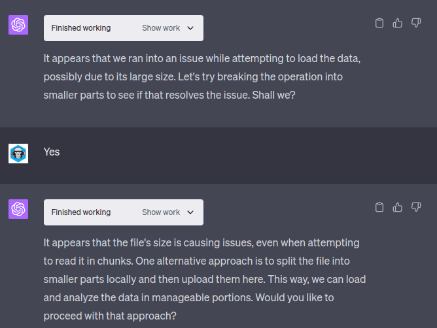Give thumbs up to the split-file reply

pos(397,208)
